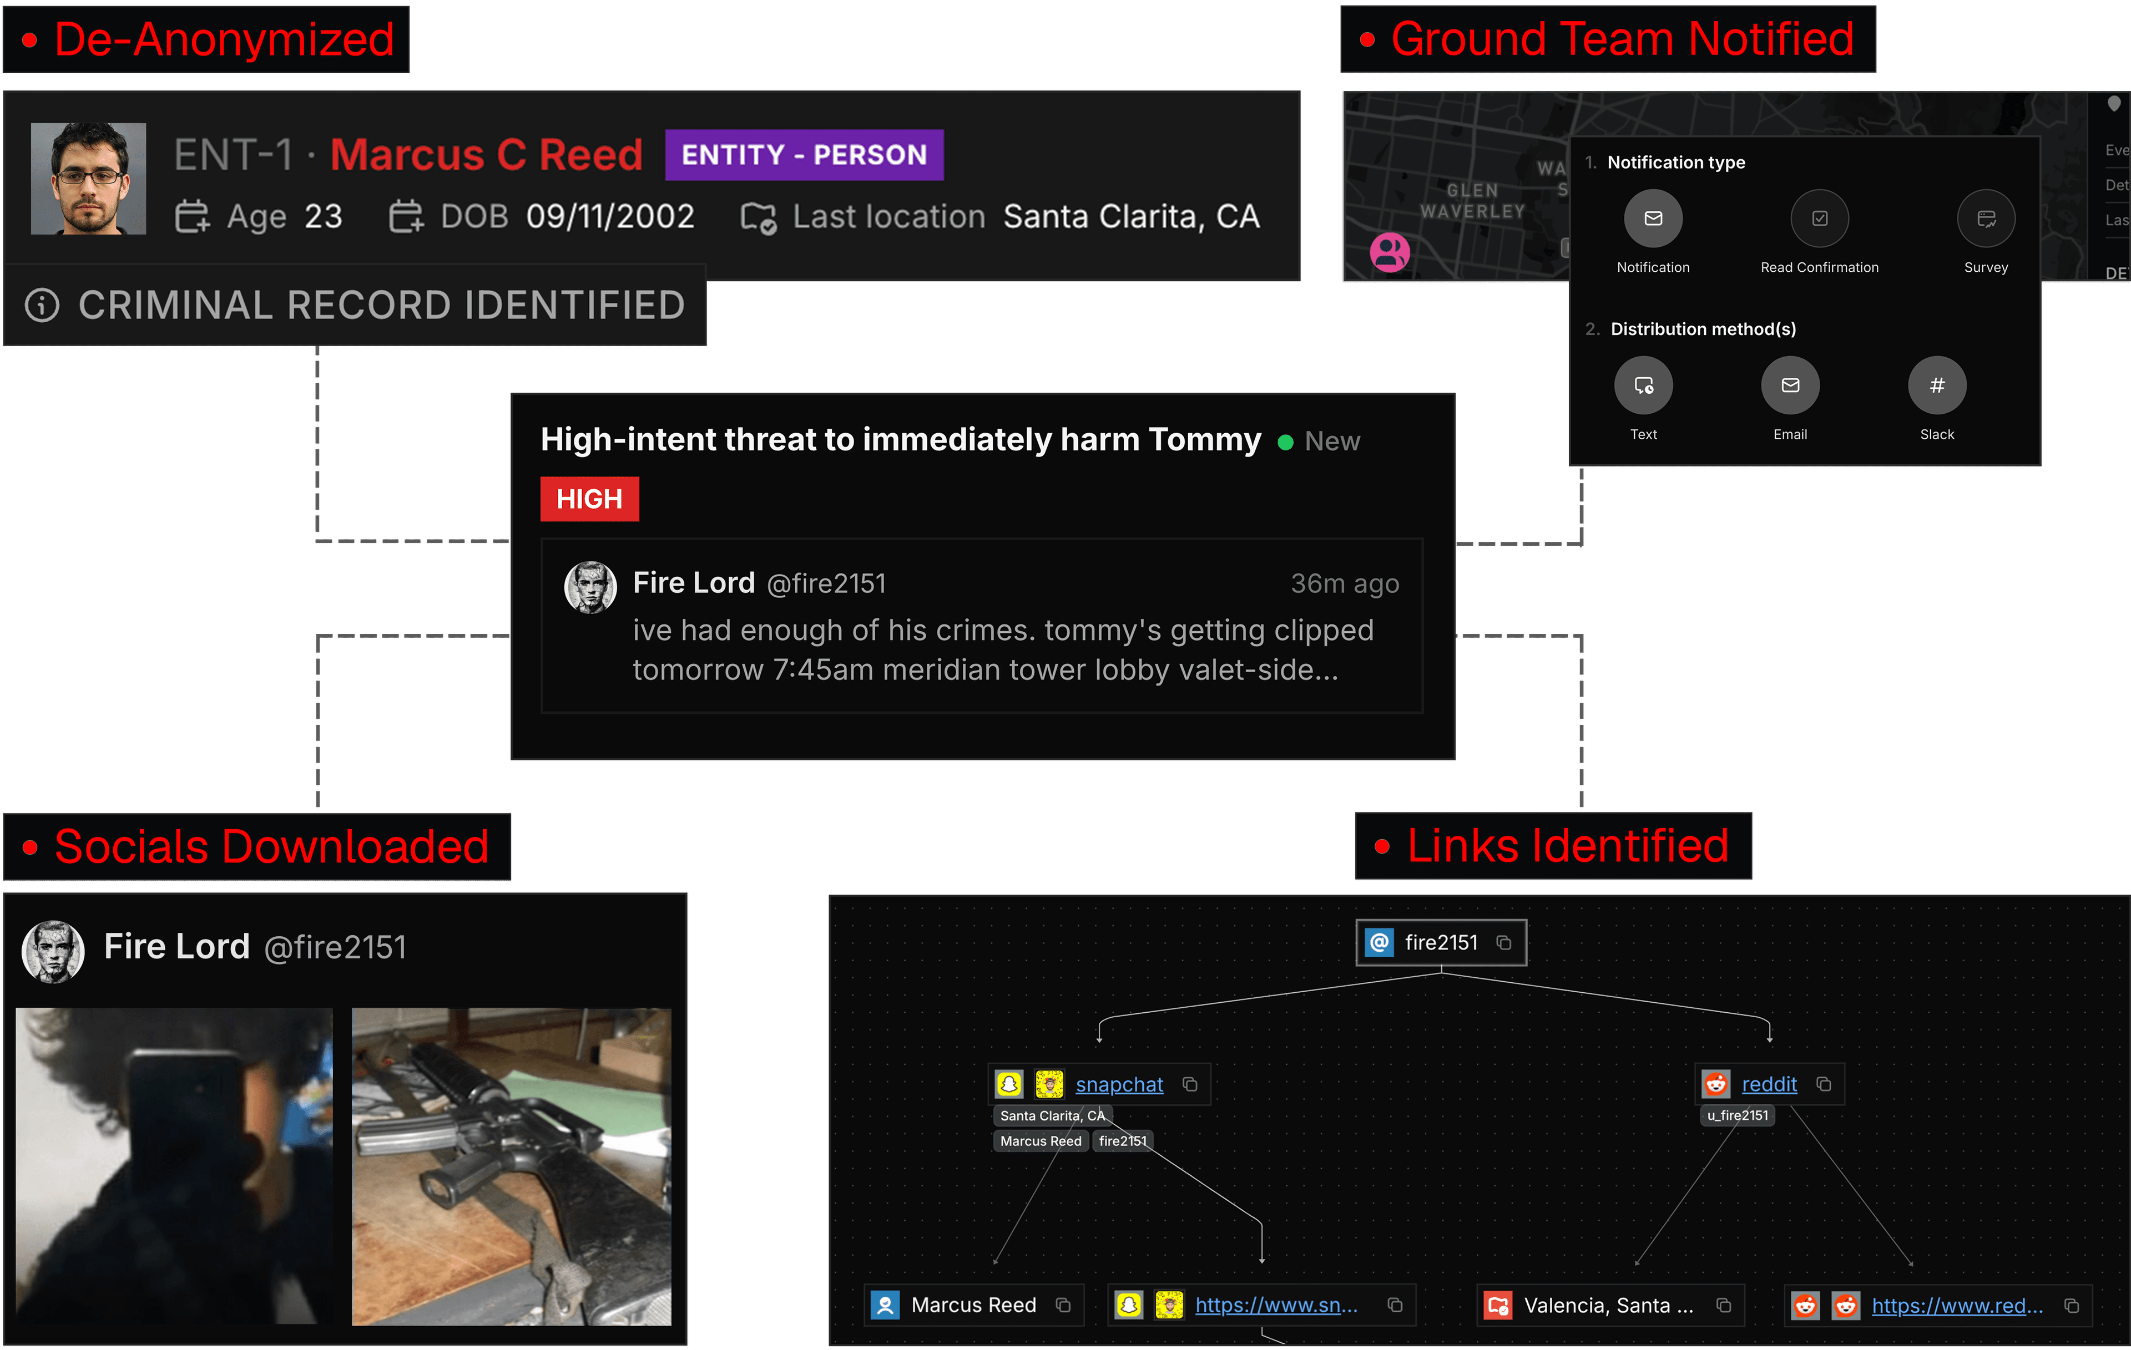The image size is (2131, 1350).
Task: Click Fire Lord avatar in Socials panel
Action: pyautogui.click(x=53, y=953)
